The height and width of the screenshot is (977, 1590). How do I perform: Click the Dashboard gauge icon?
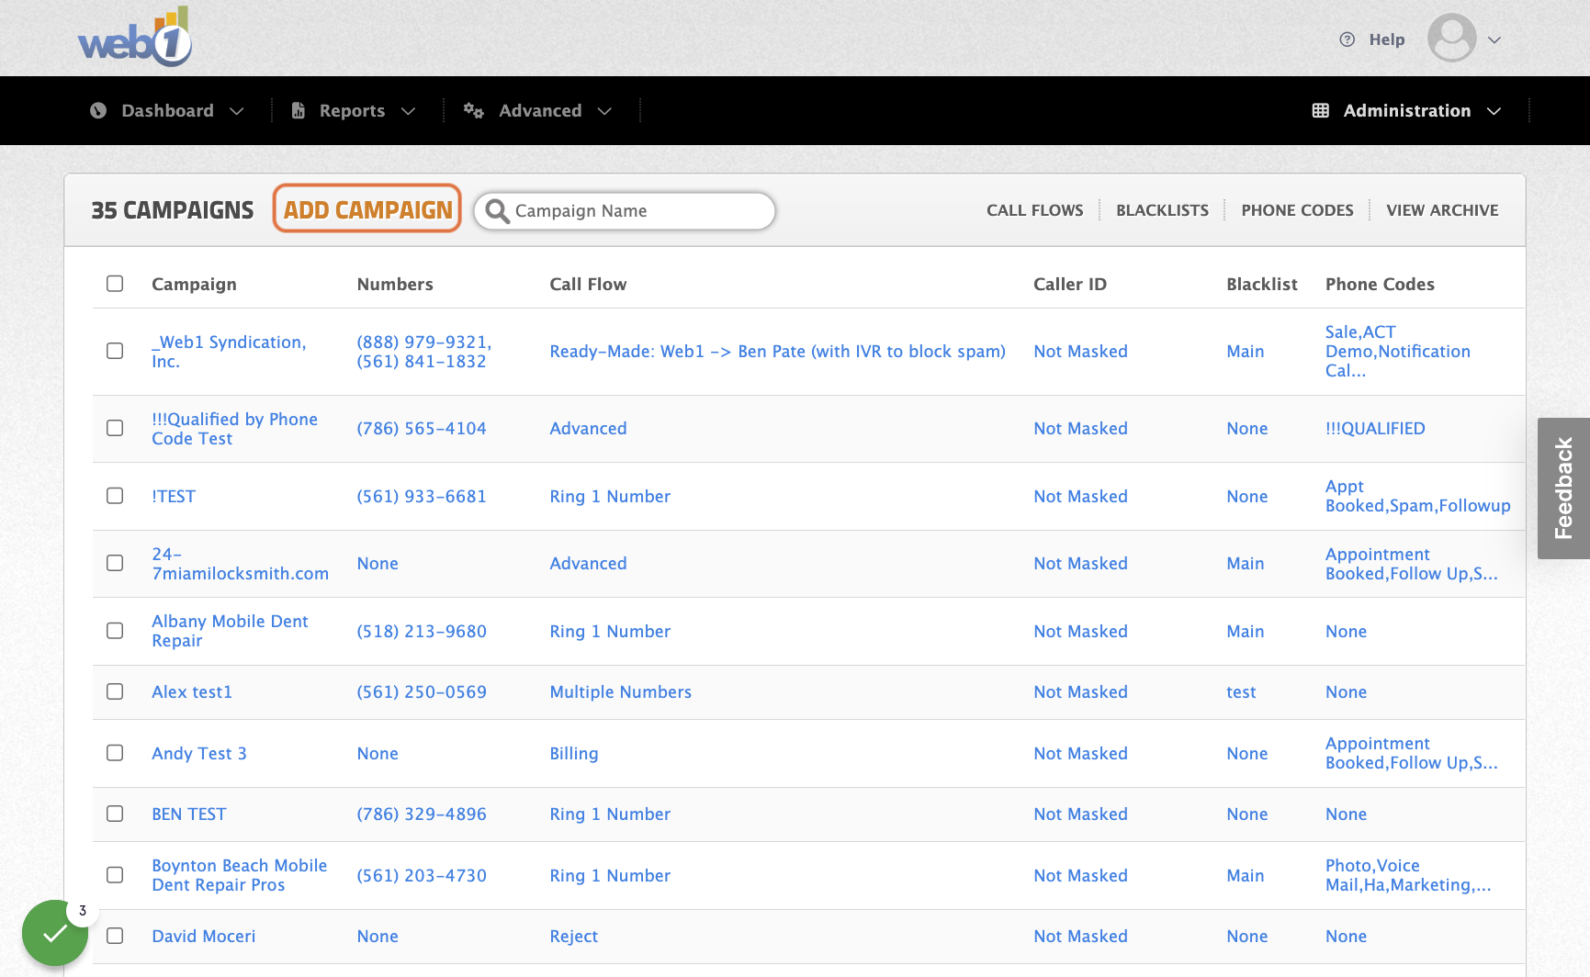[x=98, y=110]
